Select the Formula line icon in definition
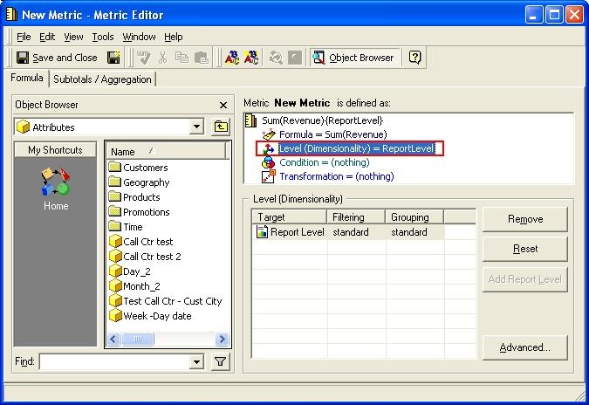The width and height of the screenshot is (589, 405). (269, 134)
